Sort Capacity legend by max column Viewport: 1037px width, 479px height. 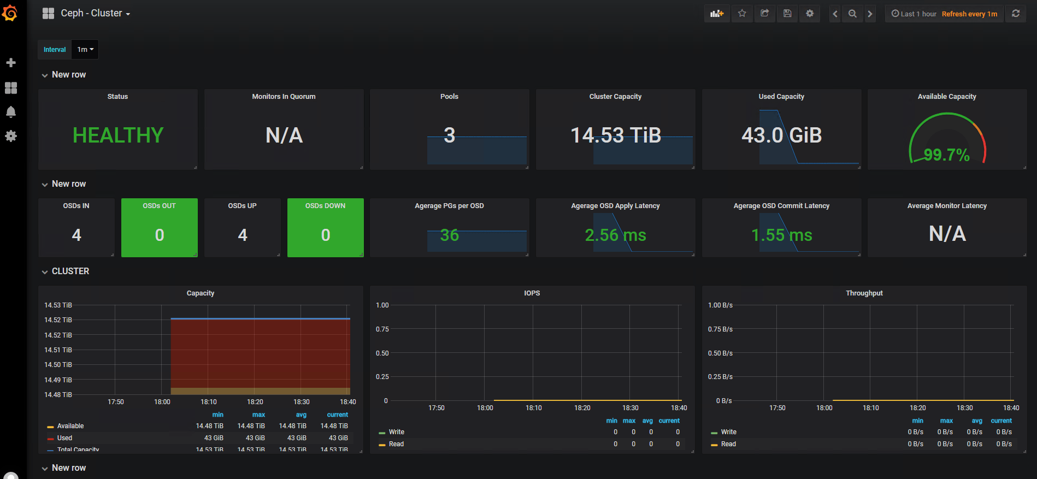click(258, 415)
